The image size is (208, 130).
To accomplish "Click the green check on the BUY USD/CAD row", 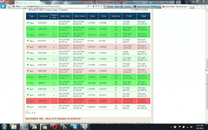I will click(x=28, y=107).
